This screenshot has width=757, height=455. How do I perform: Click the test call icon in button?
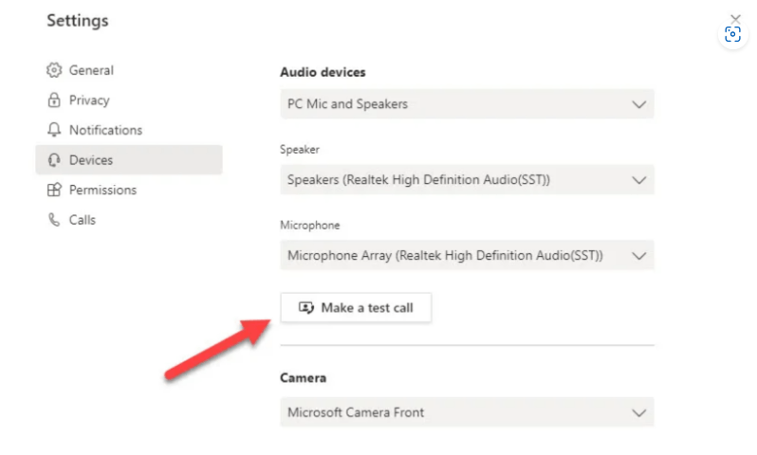click(306, 307)
